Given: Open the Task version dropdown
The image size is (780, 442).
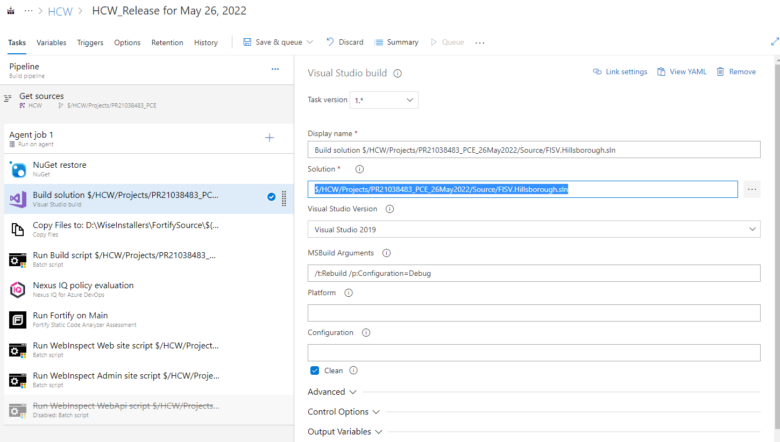Looking at the screenshot, I should click(384, 100).
